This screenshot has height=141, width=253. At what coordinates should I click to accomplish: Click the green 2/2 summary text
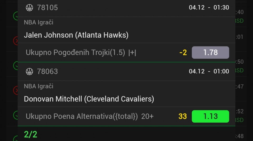click(x=31, y=134)
